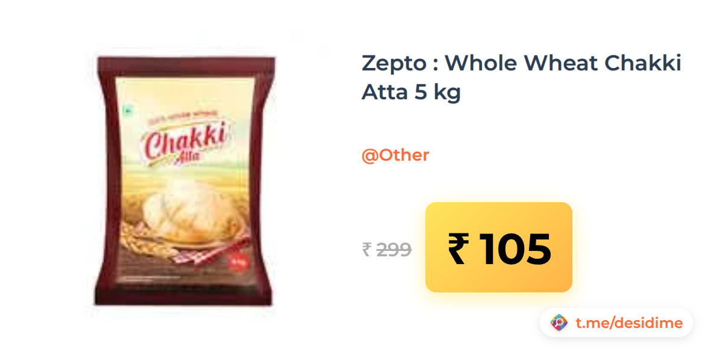Click the black rupee symbol in badge
723x361 pixels.
(457, 248)
